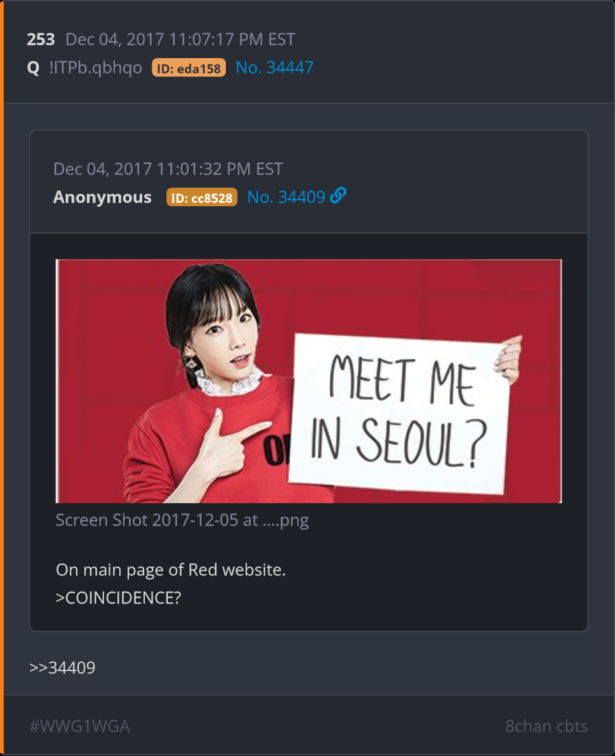Click the orange left border stripe

click(x=2, y=378)
